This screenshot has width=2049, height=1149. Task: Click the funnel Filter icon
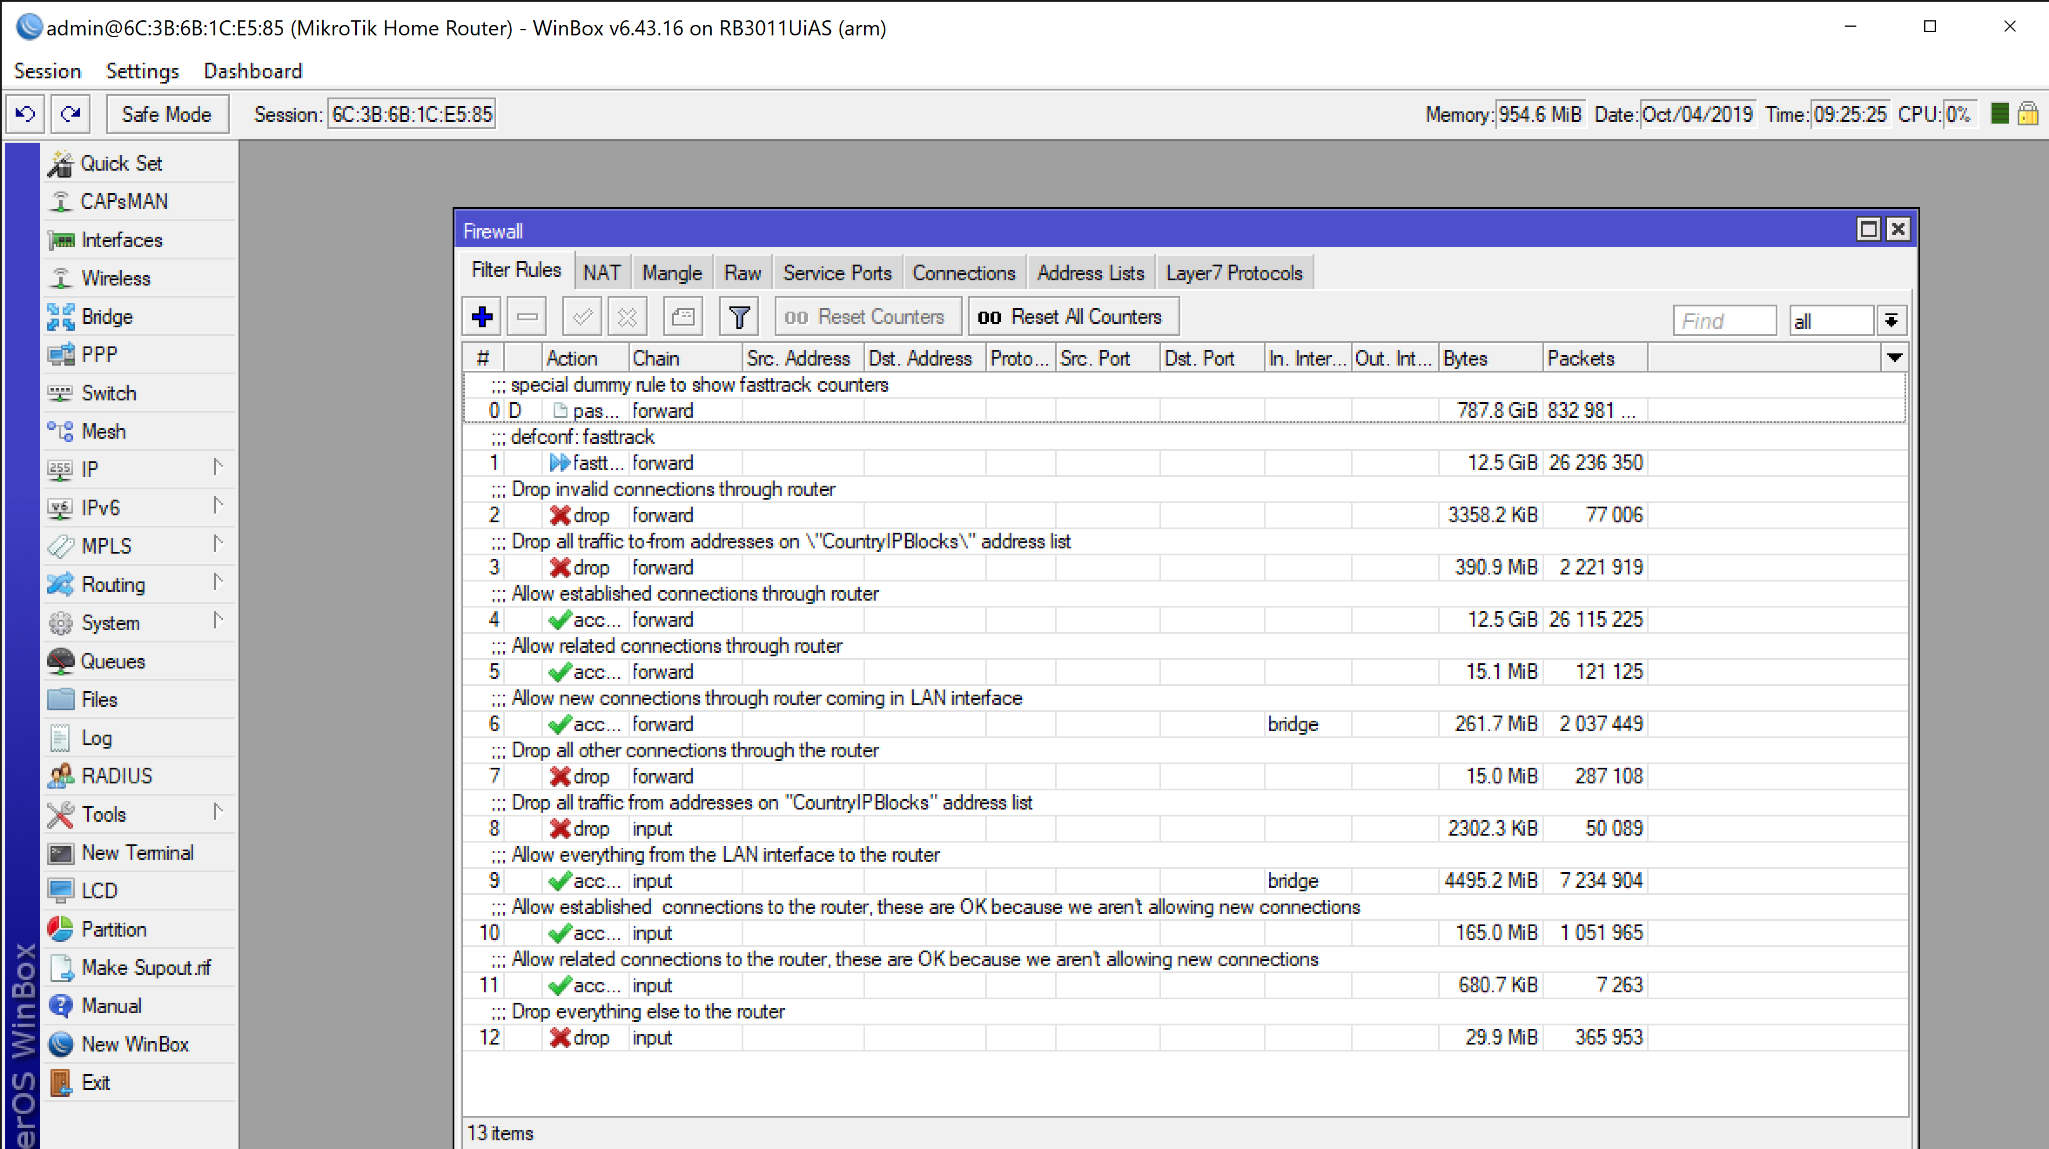(x=739, y=317)
